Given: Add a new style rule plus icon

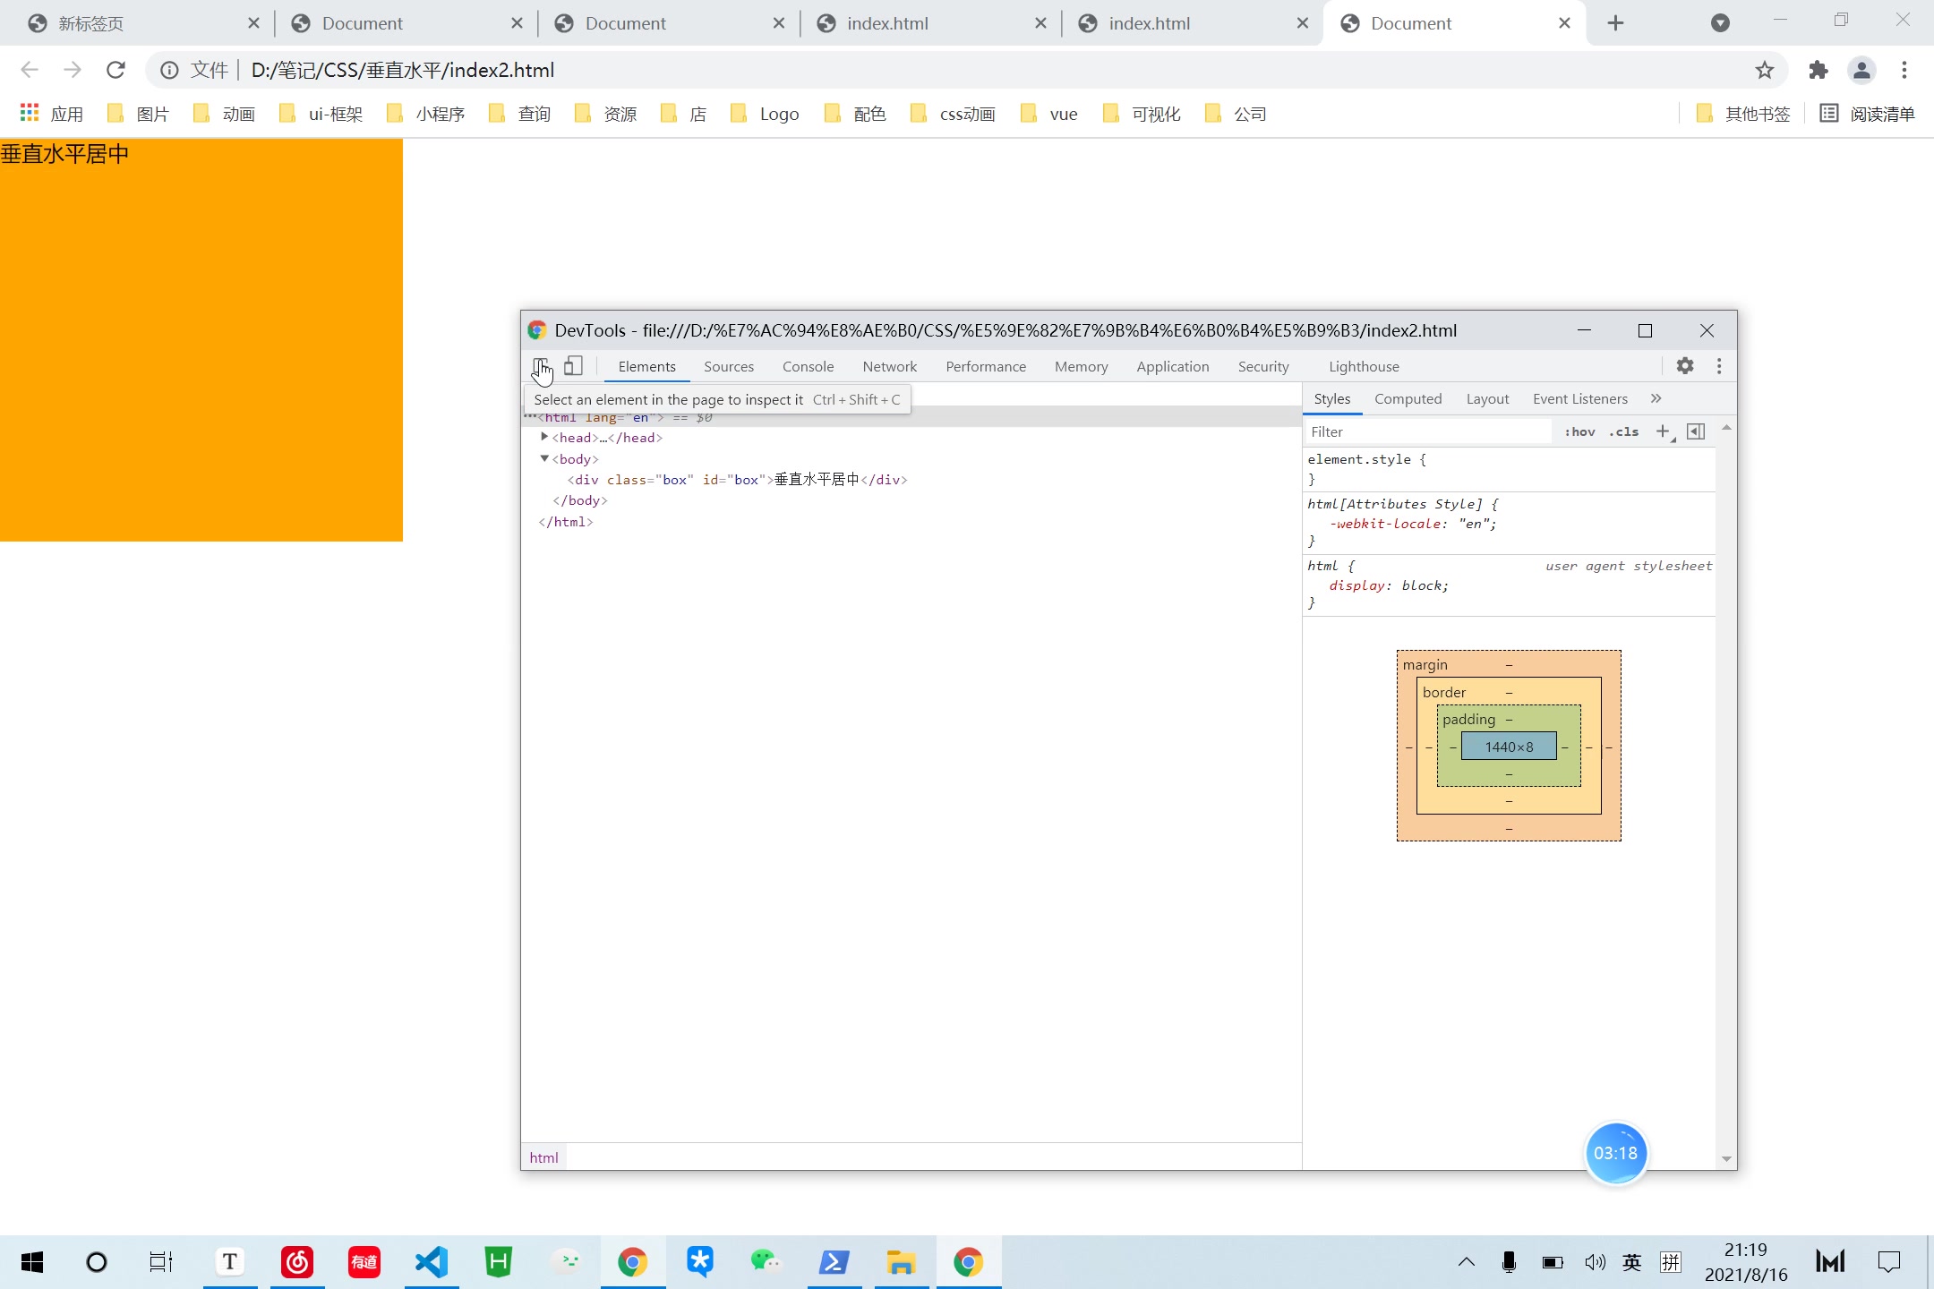Looking at the screenshot, I should (1663, 431).
